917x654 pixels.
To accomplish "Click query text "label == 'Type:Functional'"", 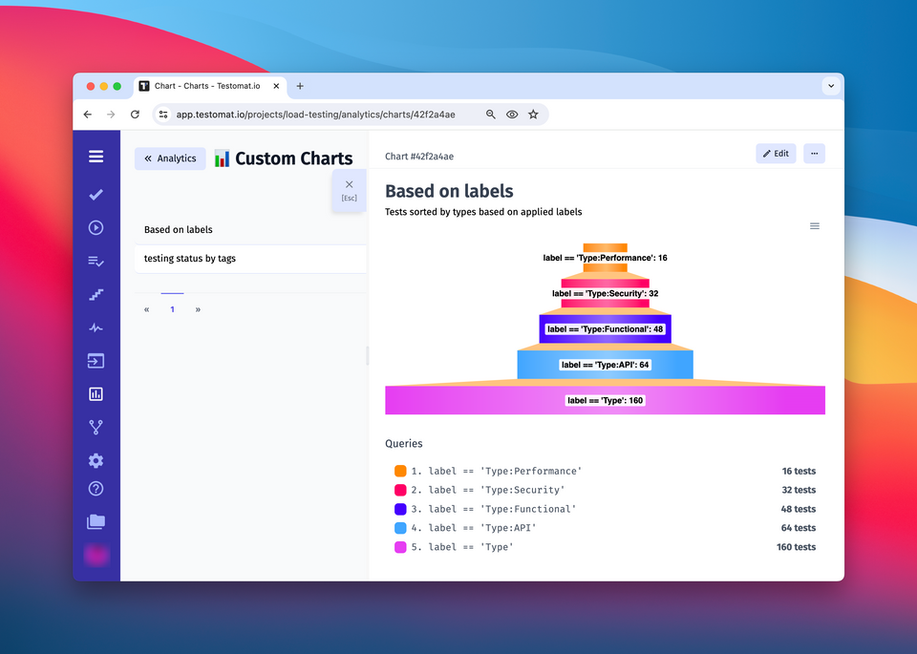I will point(502,509).
